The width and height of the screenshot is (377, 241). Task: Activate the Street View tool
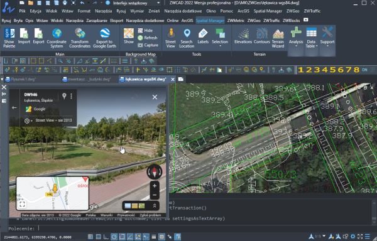tap(171, 38)
